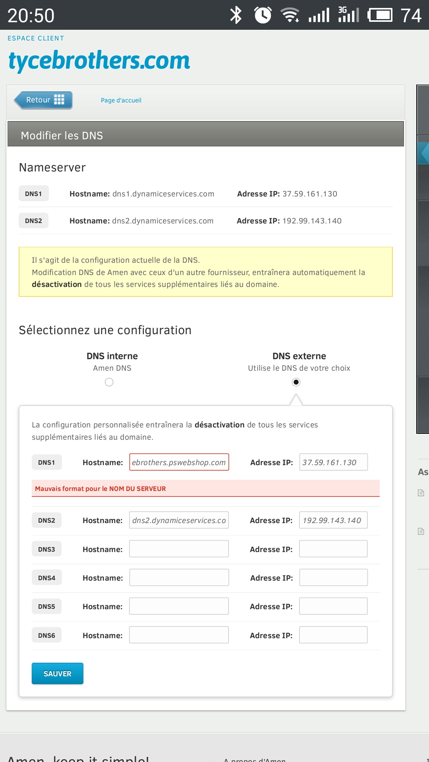429x762 pixels.
Task: Focus DNS5 Adresse IP field
Action: tap(333, 606)
